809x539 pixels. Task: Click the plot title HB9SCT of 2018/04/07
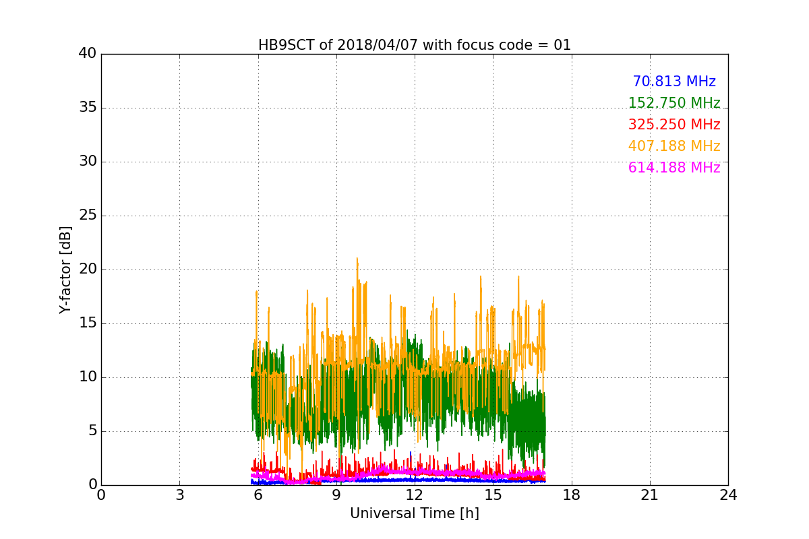[415, 45]
